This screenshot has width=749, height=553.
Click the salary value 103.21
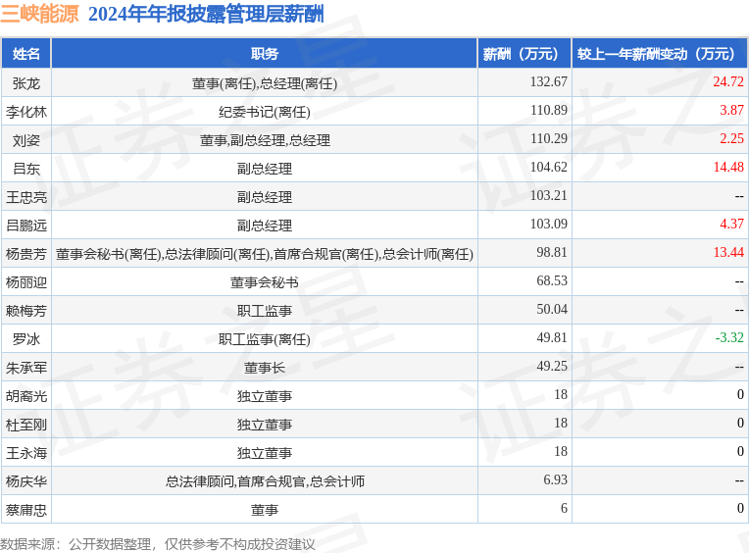pos(548,195)
